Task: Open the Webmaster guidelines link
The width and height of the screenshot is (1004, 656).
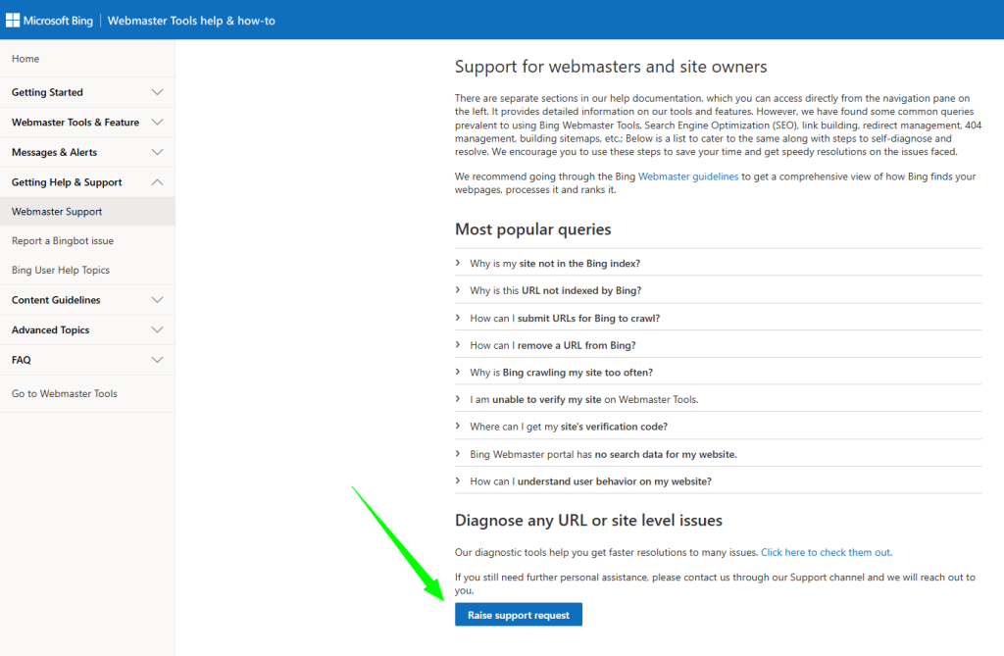Action: (x=688, y=177)
